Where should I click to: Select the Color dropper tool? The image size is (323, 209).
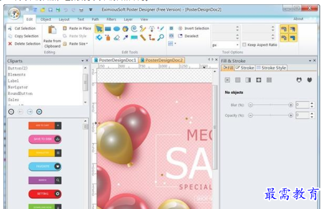[125, 38]
